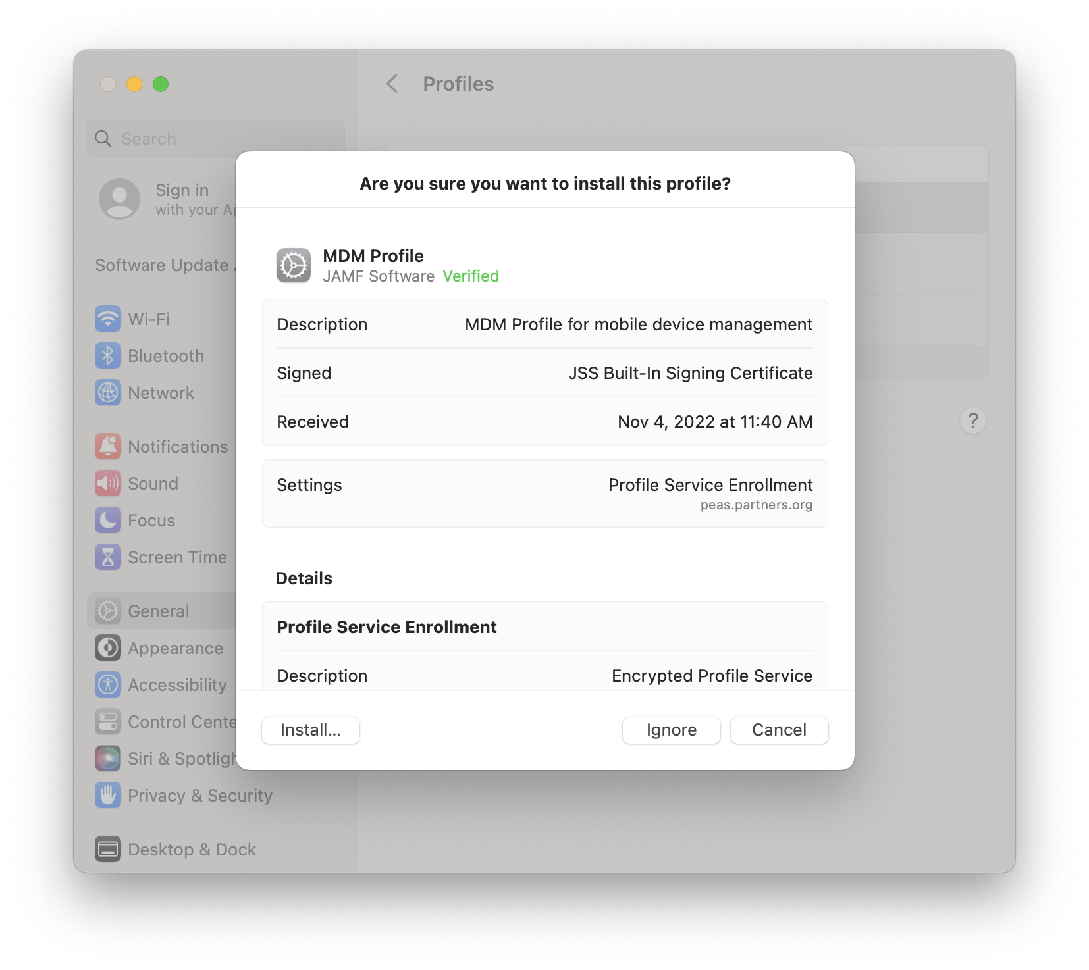Click the MDM Profile gear icon
1089x970 pixels.
pyautogui.click(x=294, y=266)
